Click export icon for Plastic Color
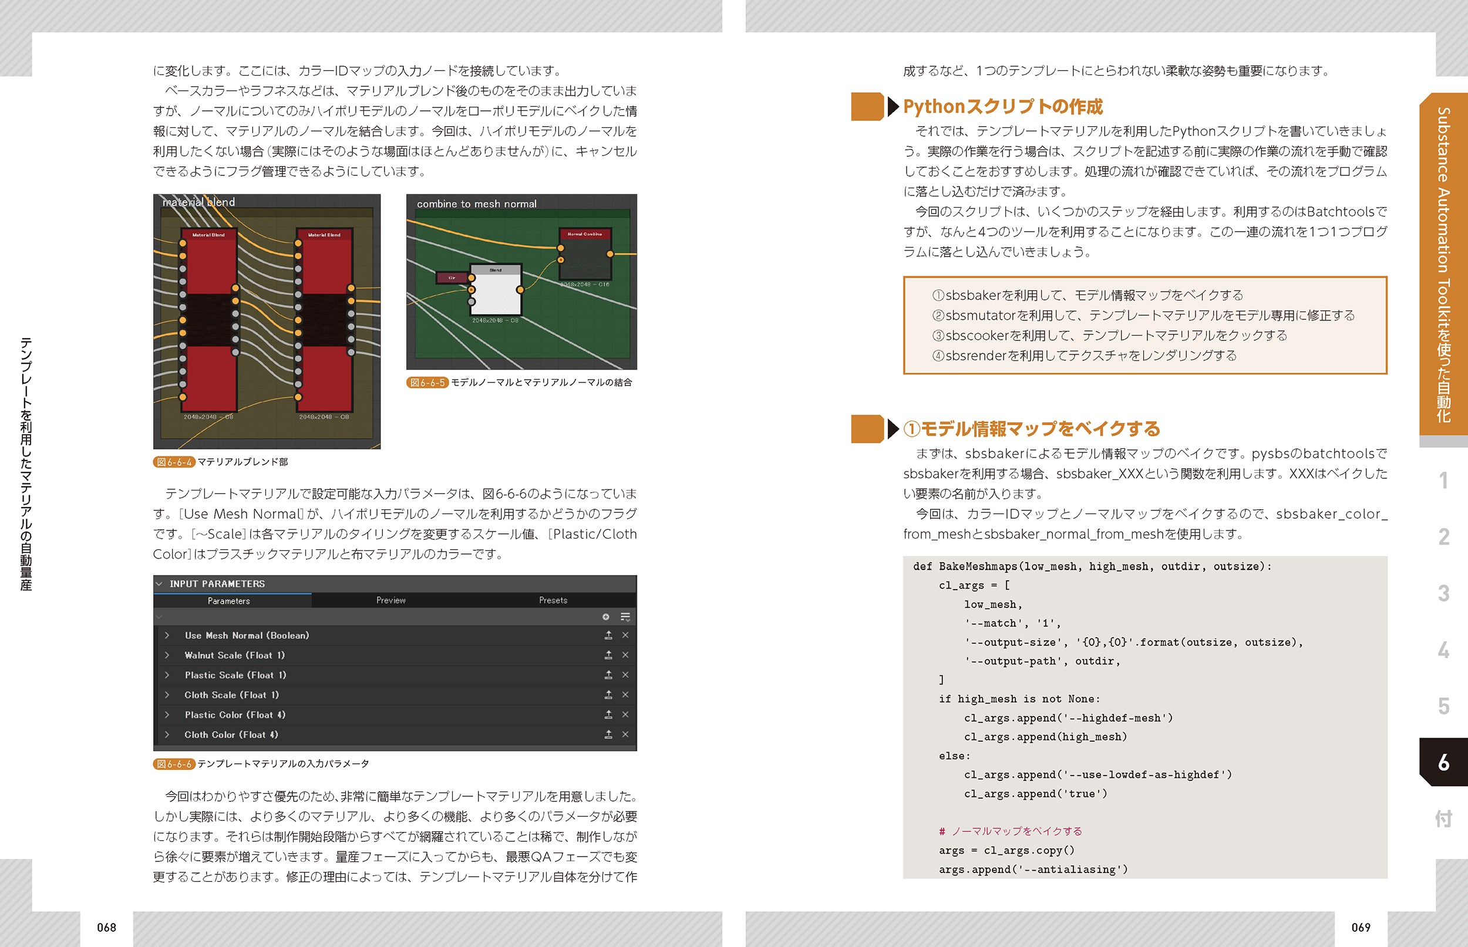The image size is (1468, 947). (608, 715)
